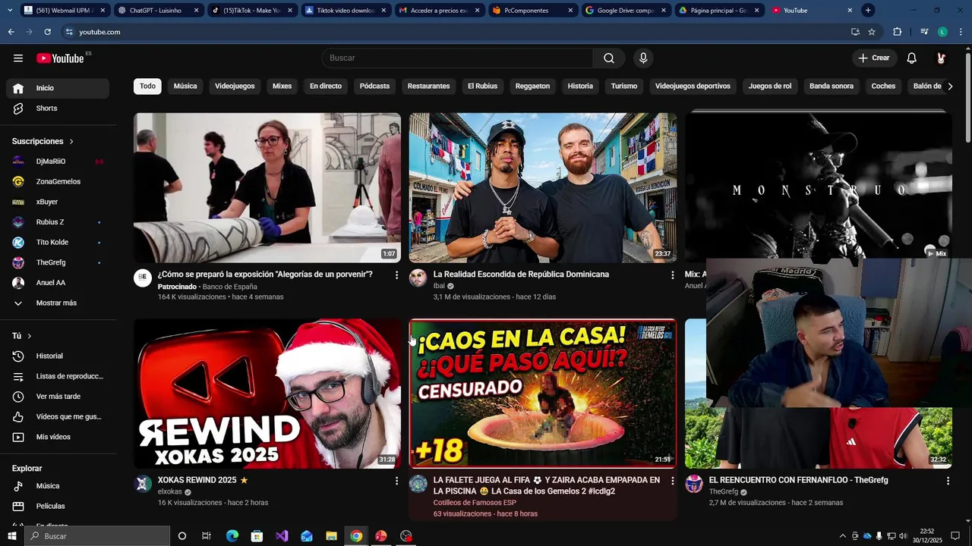Select the Videojuegos filter chip
The width and height of the screenshot is (972, 546).
coord(235,86)
